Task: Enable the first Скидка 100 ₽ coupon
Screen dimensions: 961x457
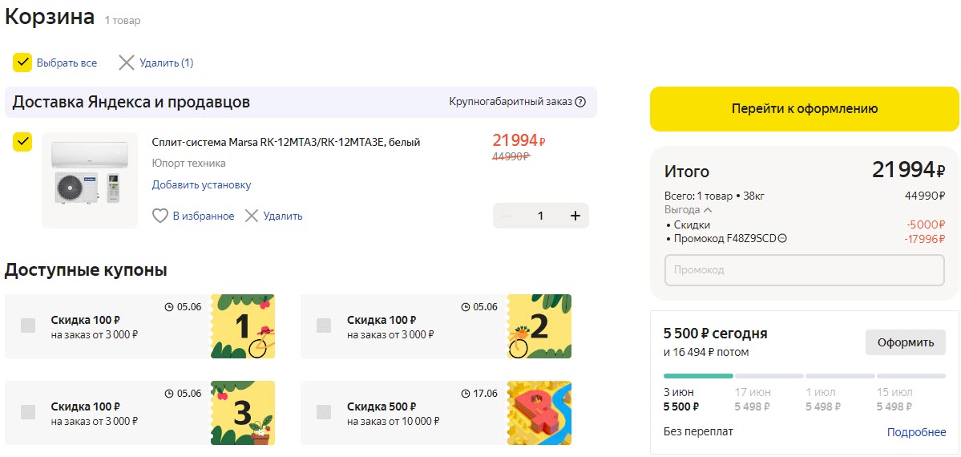Action: [28, 326]
